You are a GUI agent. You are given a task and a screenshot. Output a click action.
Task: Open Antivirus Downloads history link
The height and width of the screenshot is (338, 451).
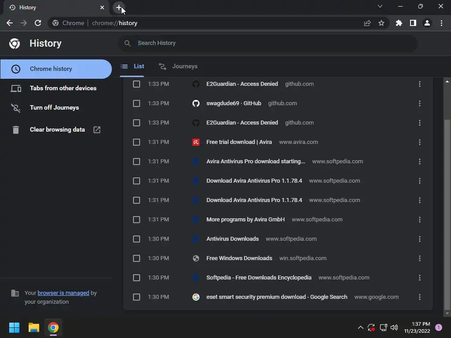(233, 239)
